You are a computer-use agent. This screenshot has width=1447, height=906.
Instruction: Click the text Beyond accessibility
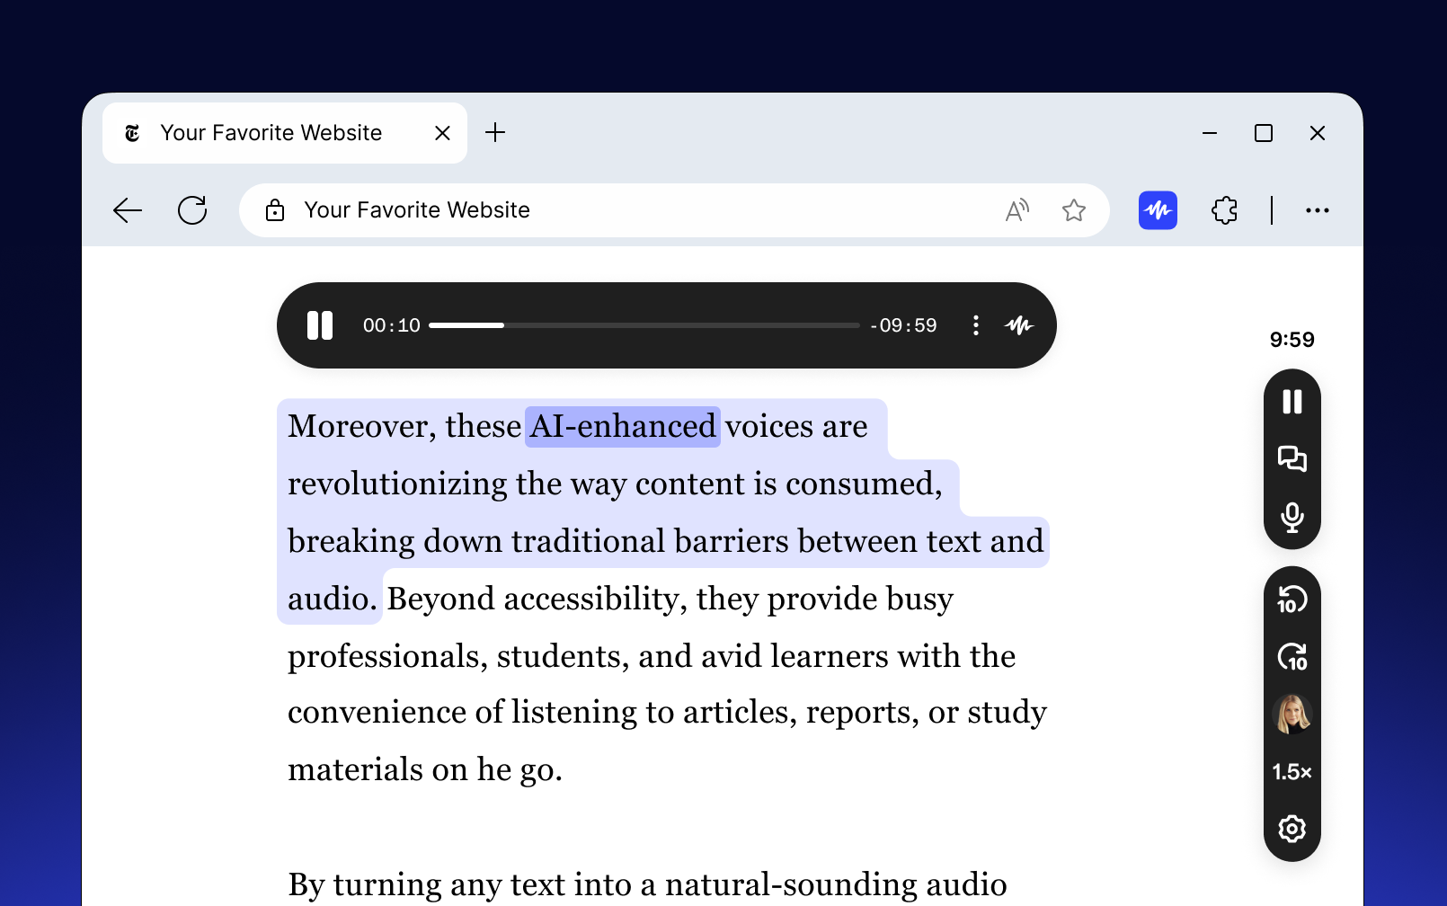coord(537,599)
